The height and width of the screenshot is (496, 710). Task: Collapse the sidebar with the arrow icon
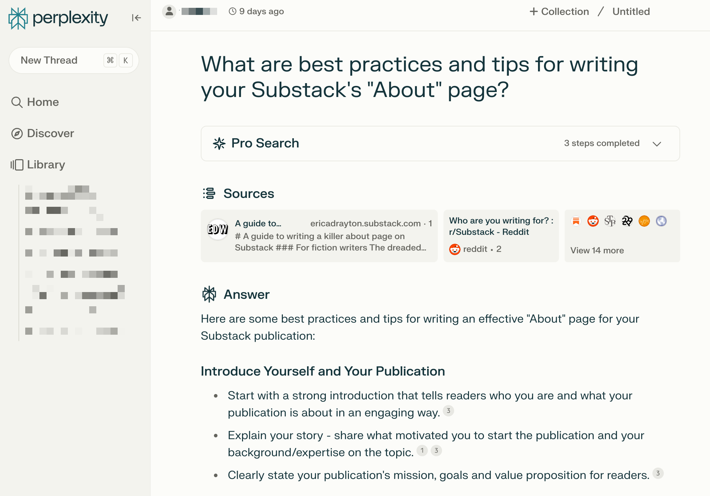(136, 18)
